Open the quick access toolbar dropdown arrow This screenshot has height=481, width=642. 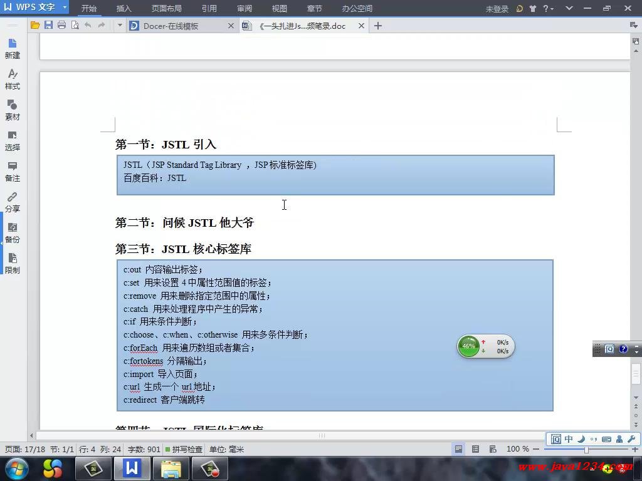pos(120,26)
